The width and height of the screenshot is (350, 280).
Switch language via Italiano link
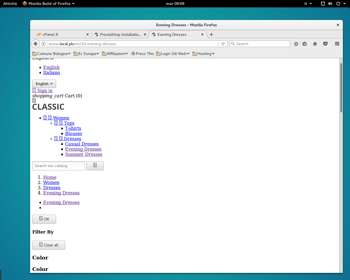(x=52, y=72)
